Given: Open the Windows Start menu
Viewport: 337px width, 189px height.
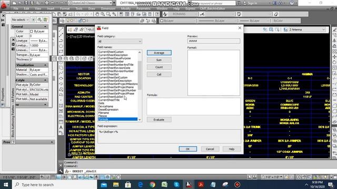Looking at the screenshot, I should point(6,184).
